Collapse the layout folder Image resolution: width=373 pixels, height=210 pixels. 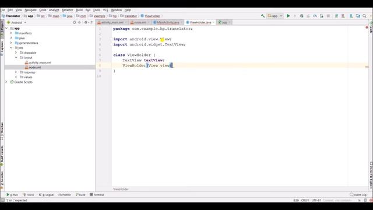pos(16,58)
